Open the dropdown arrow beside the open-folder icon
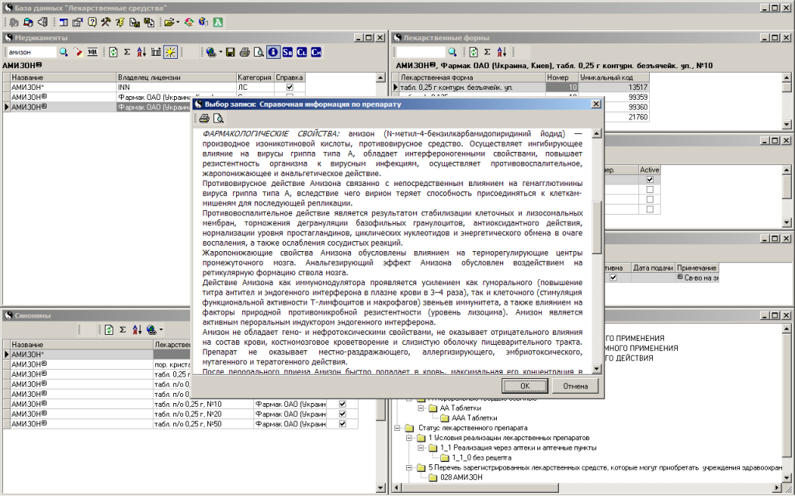Viewport: 795px width, 496px height. coord(178,22)
